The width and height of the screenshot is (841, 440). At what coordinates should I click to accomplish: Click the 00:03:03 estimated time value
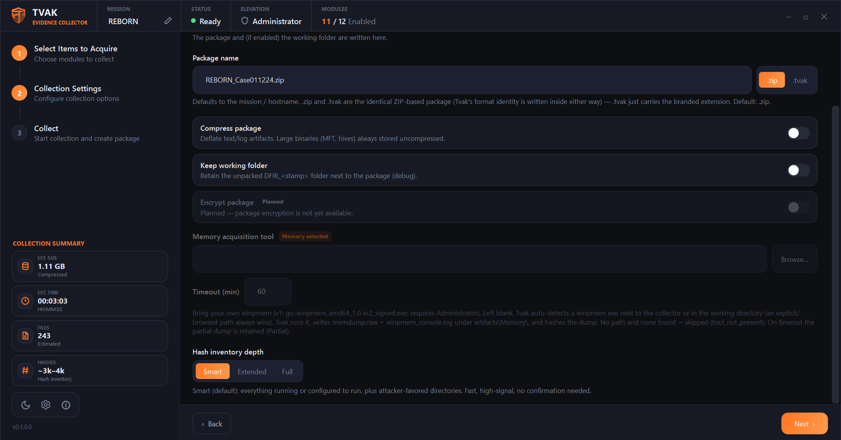point(53,301)
